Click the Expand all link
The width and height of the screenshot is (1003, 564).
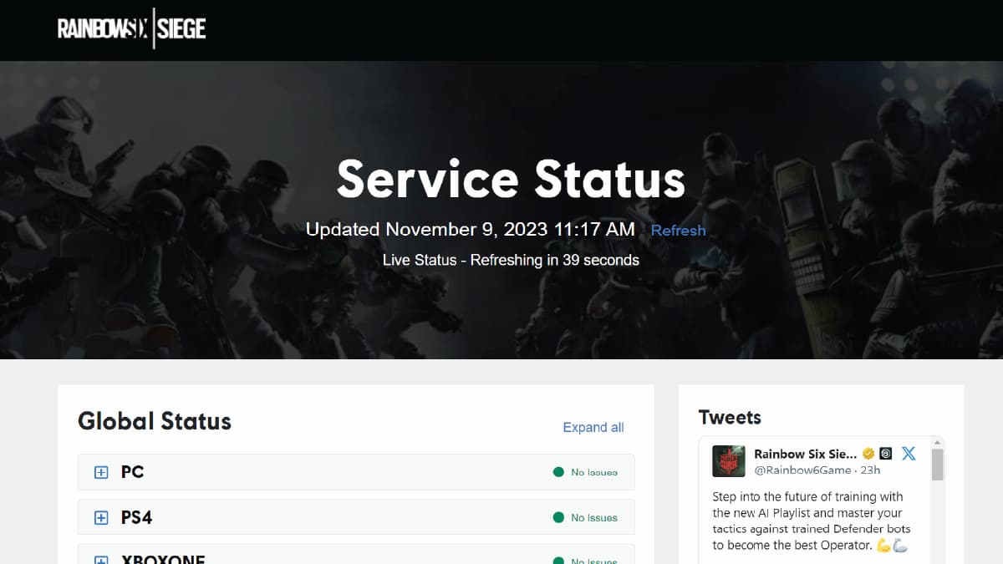593,427
